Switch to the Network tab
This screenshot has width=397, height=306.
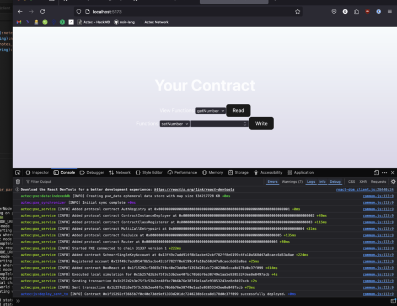point(120,172)
